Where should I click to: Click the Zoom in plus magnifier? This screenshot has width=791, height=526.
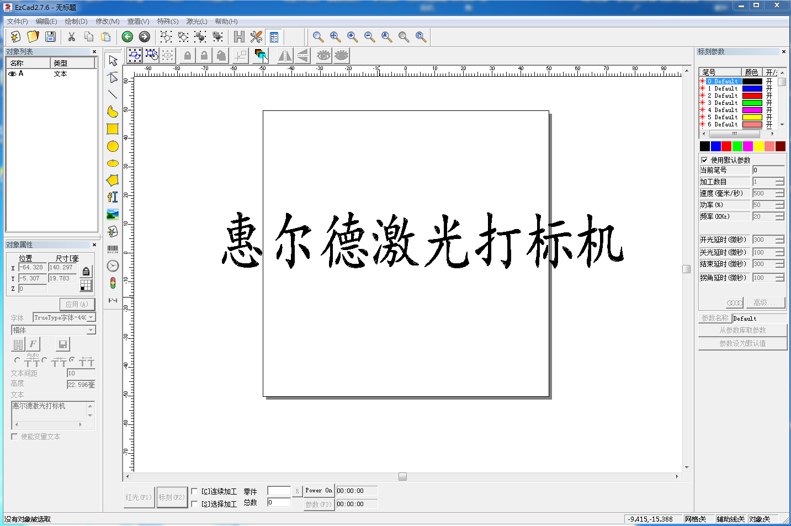coord(352,36)
